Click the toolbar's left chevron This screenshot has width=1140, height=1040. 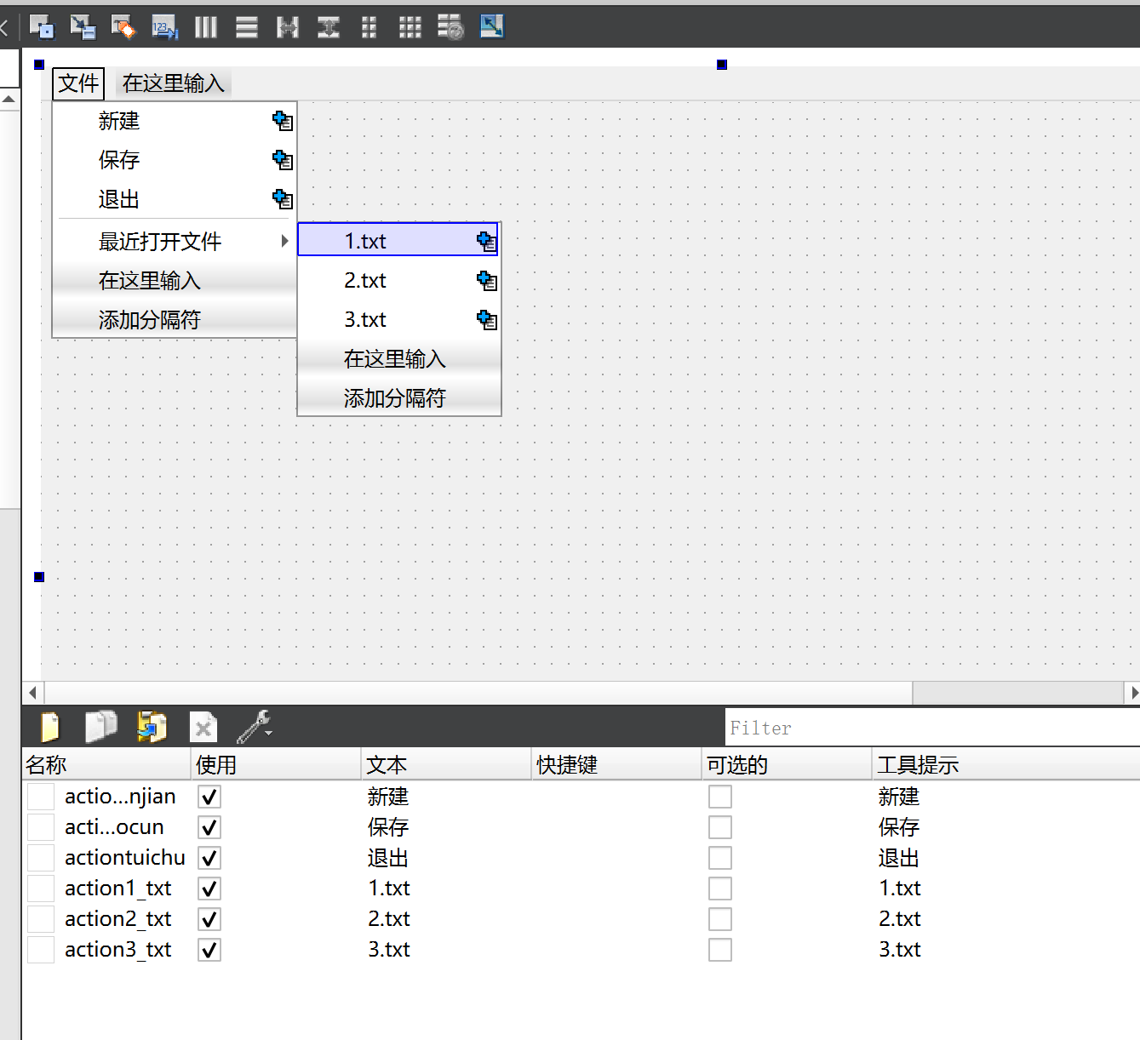[x=3, y=27]
